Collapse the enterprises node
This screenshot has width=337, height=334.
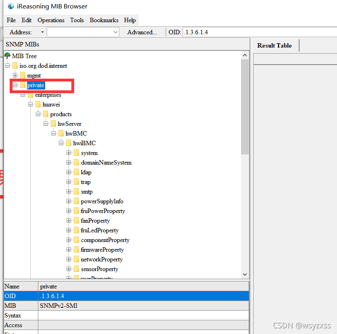(23, 95)
